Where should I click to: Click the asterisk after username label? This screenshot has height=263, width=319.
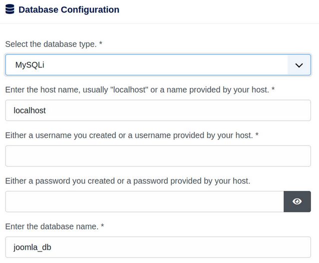[257, 135]
